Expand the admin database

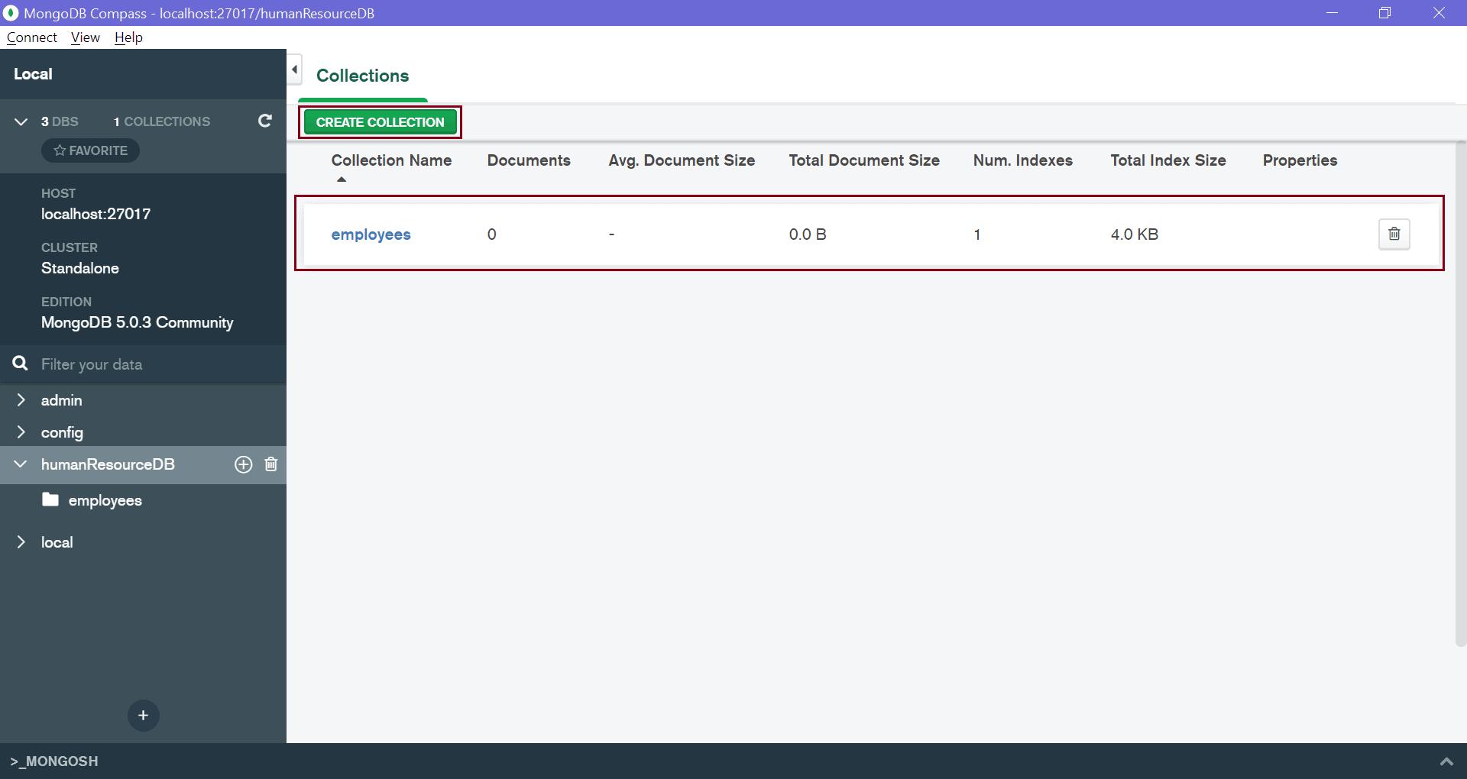pyautogui.click(x=21, y=399)
